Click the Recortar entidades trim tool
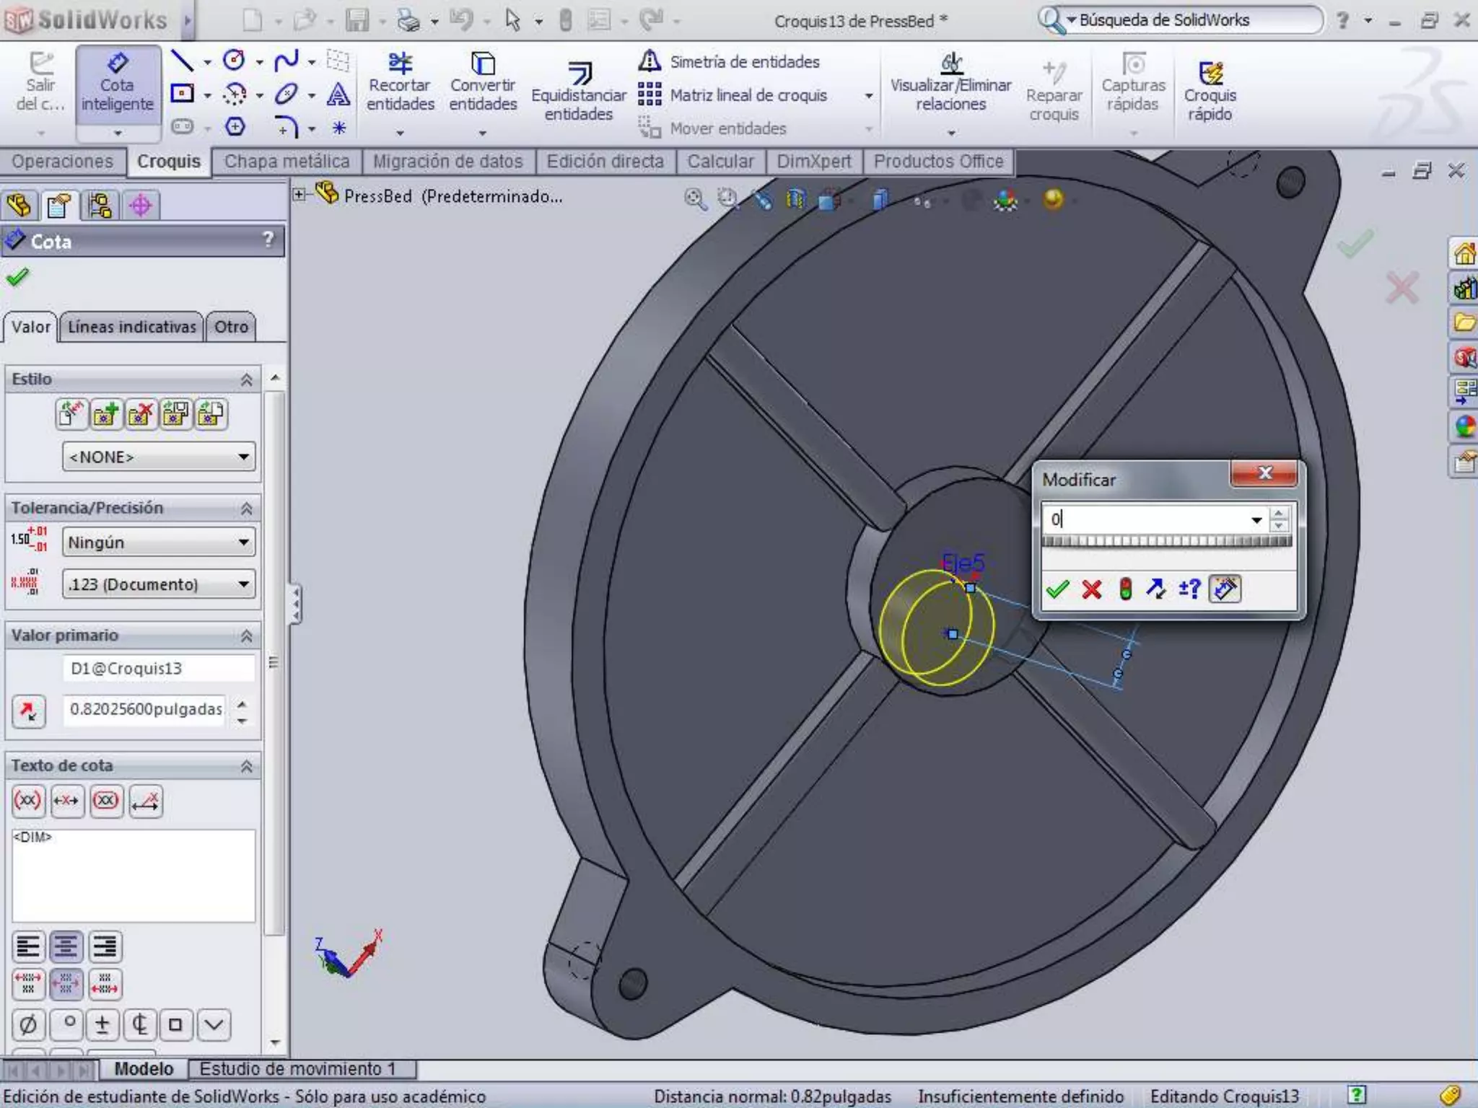The image size is (1478, 1108). pyautogui.click(x=400, y=83)
